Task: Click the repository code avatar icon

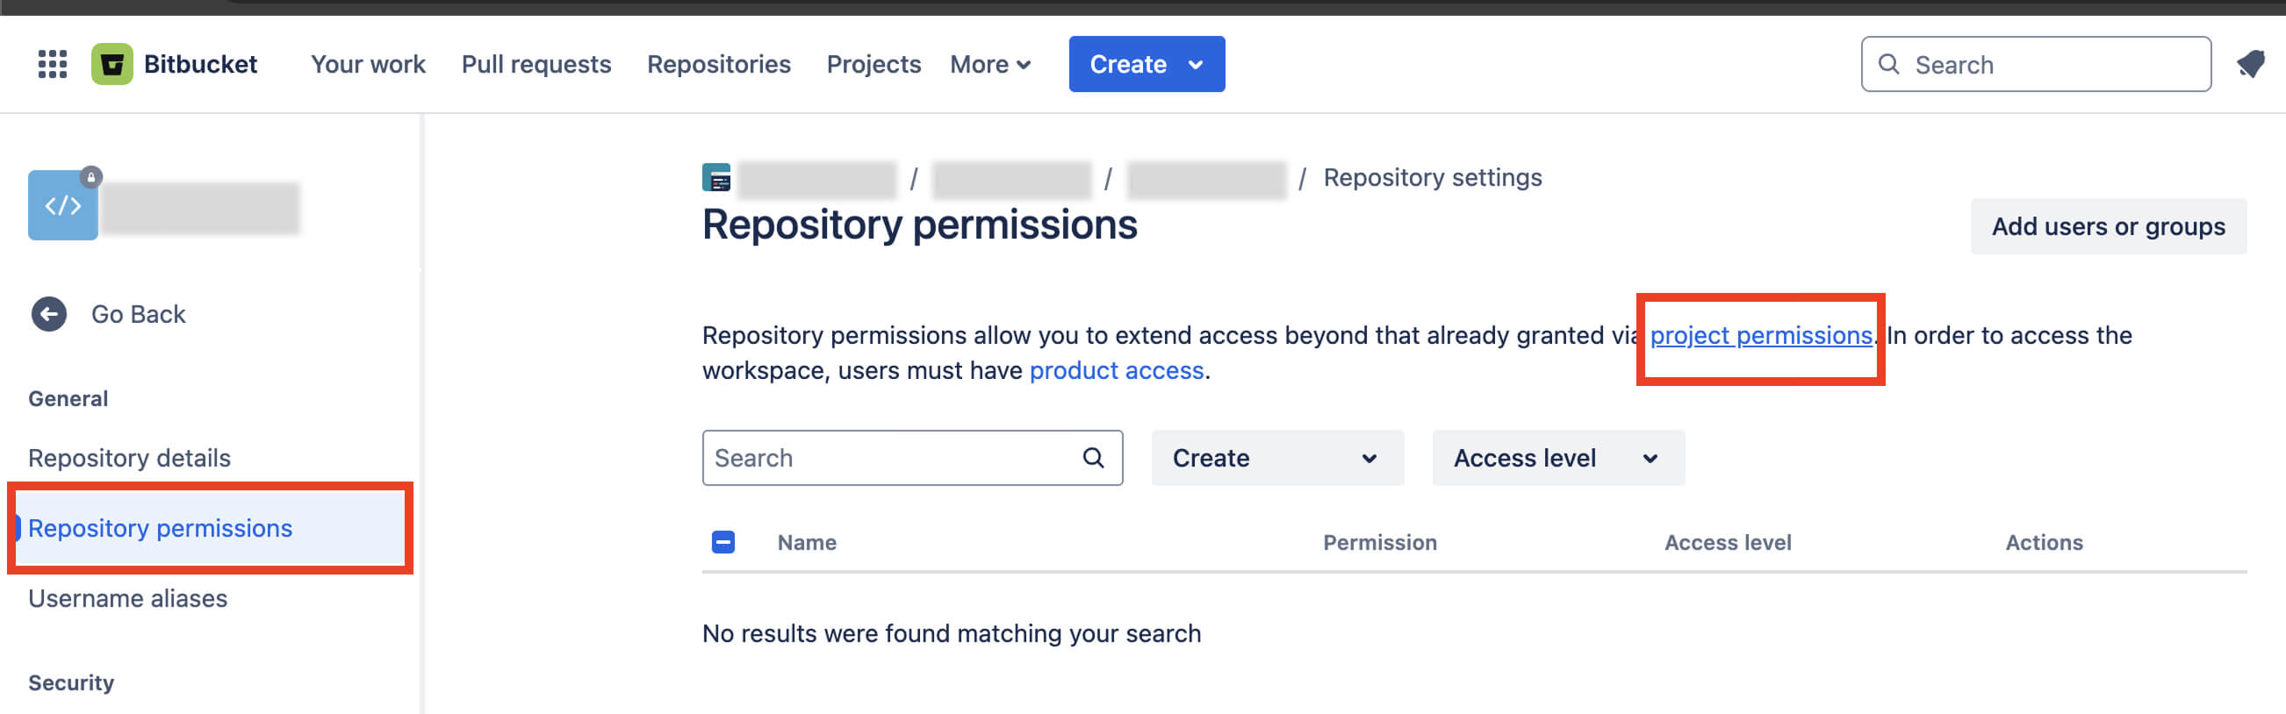Action: pyautogui.click(x=63, y=205)
